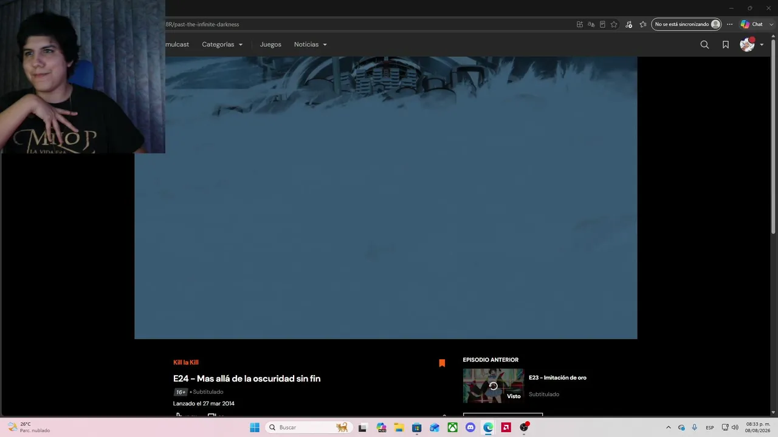Viewport: 778px width, 437px height.
Task: Open Task View on the taskbar
Action: (362, 427)
